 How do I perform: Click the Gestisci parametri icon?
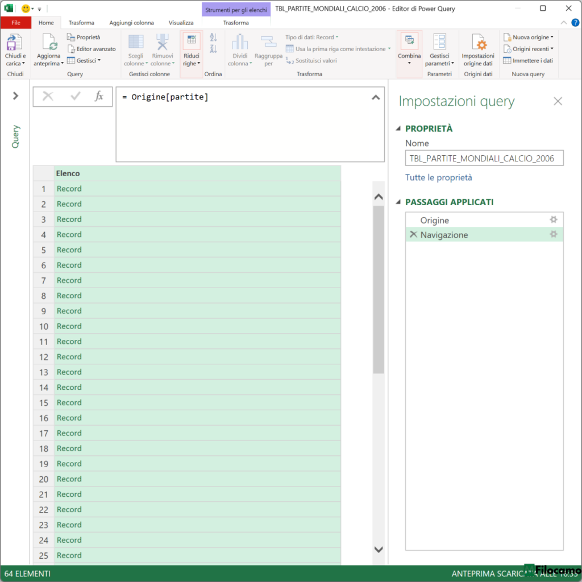[x=439, y=42]
